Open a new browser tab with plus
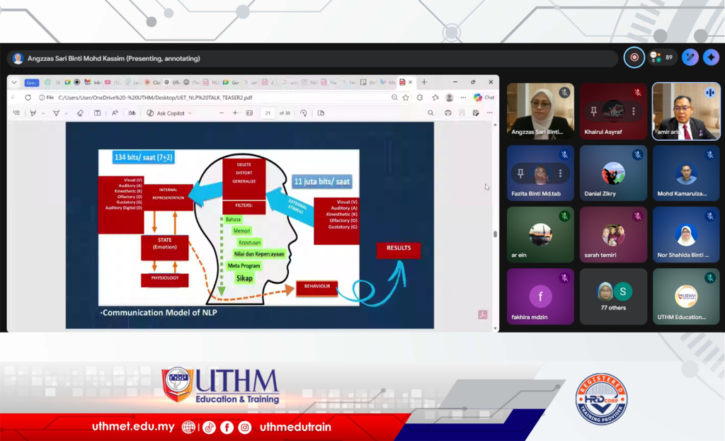Screen dimensions: 725x441 pos(424,82)
